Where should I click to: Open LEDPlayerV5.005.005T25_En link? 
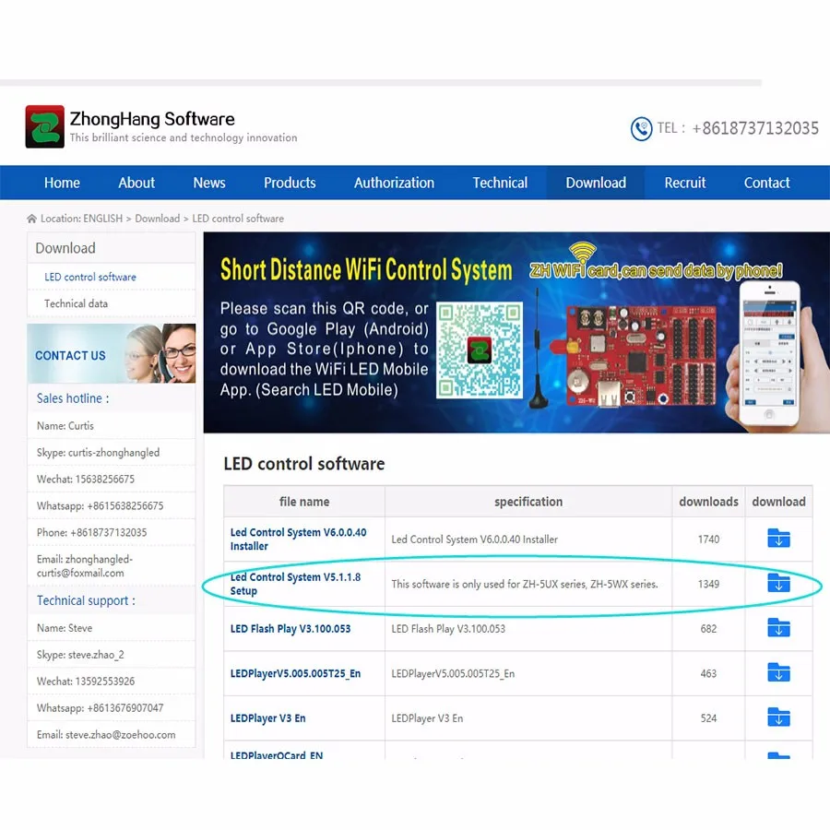[x=295, y=673]
